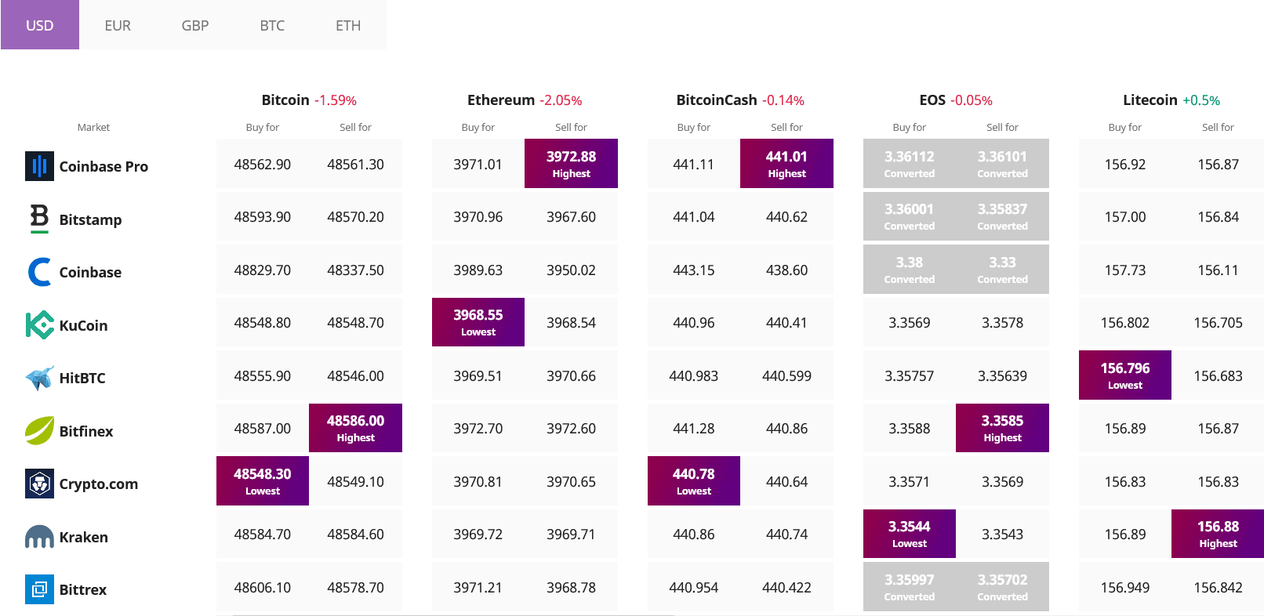Click highlighted BitcoinCash buy price 440.78 Lowest
1264x616 pixels.
tap(694, 481)
